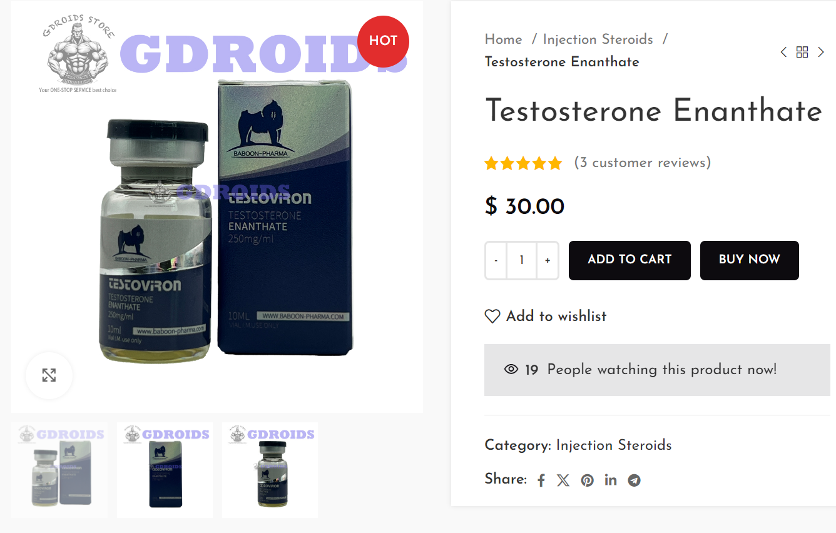
Task: Go to next product arrow
Action: click(821, 52)
